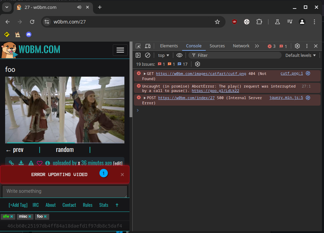Show more DevTools tabs chevron
This screenshot has width=324, height=233.
pos(257,46)
